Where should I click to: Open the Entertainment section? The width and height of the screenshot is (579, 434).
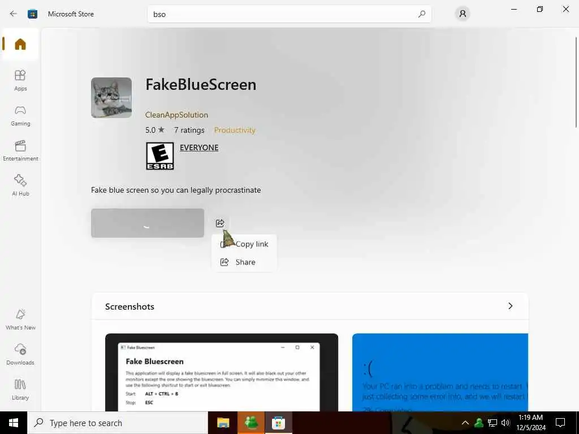pyautogui.click(x=20, y=150)
